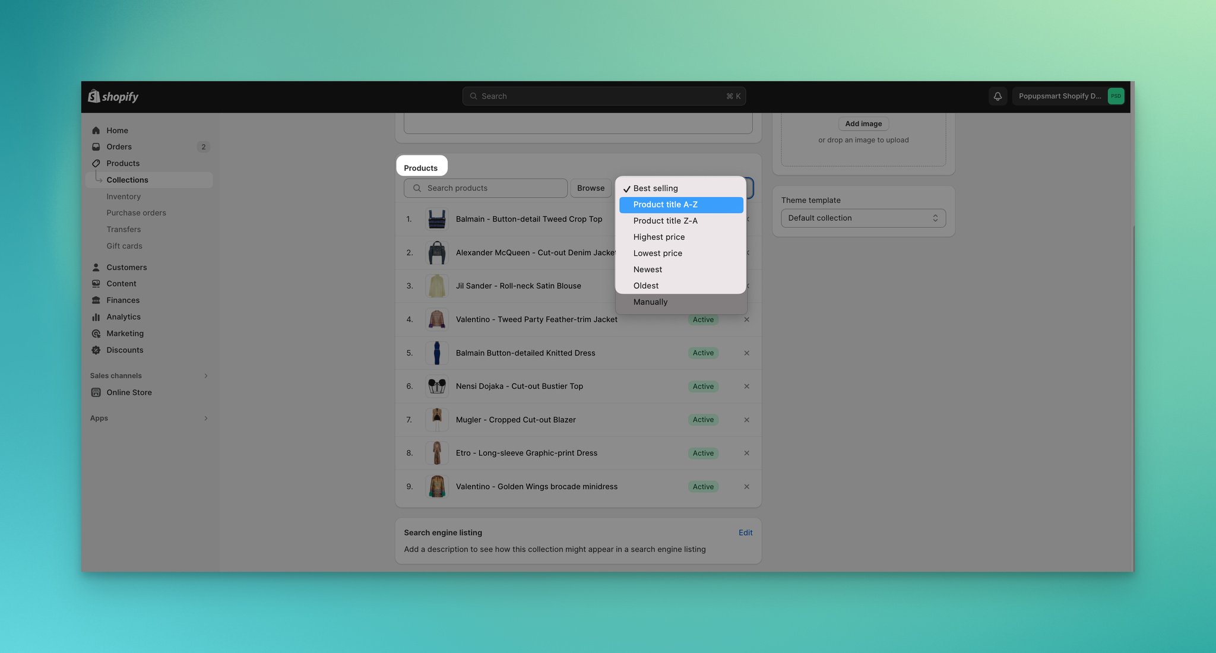Screen dimensions: 1216x653
Task: Open Balmain Tweed Crop Top thumbnail
Action: (x=437, y=219)
